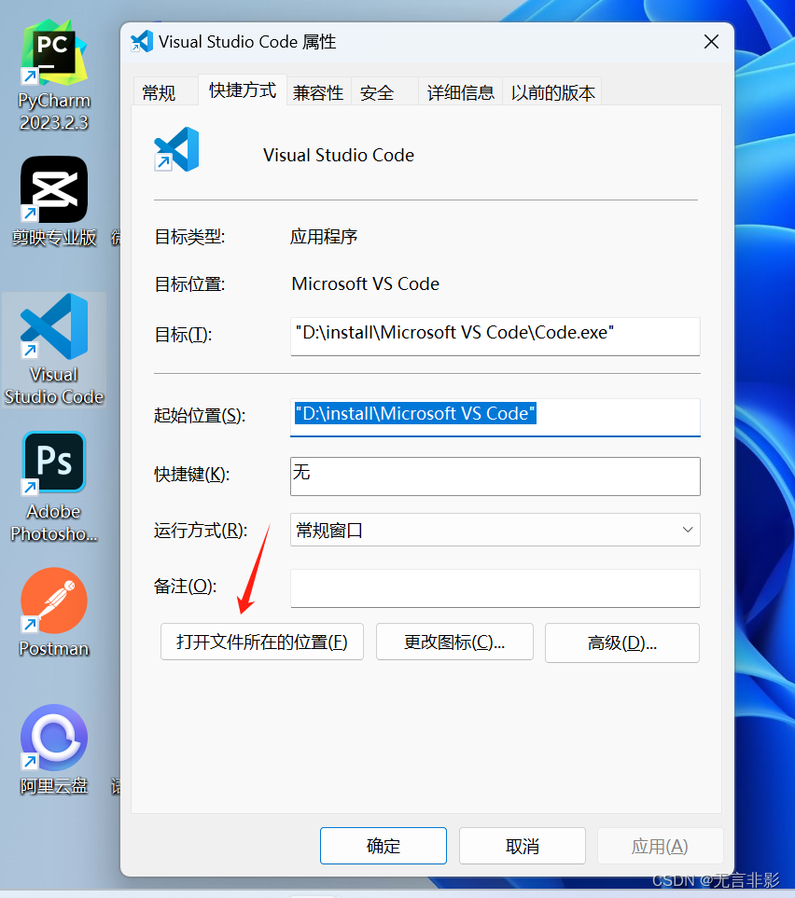Click the 目标(T) path input field
795x898 pixels.
coord(495,337)
